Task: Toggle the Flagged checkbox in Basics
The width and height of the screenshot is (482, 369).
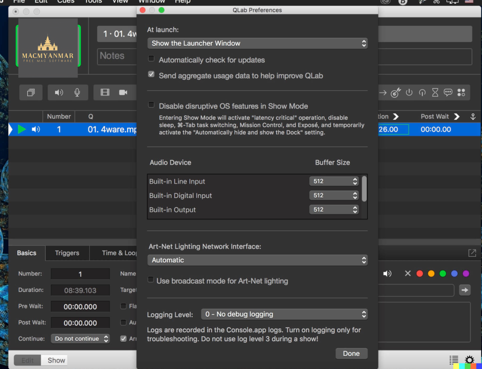Action: [123, 306]
